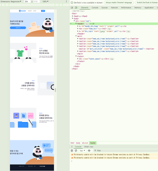This screenshot has width=158, height=171.
Task: Open the 100% zoom dropdown
Action: click(x=45, y=1)
